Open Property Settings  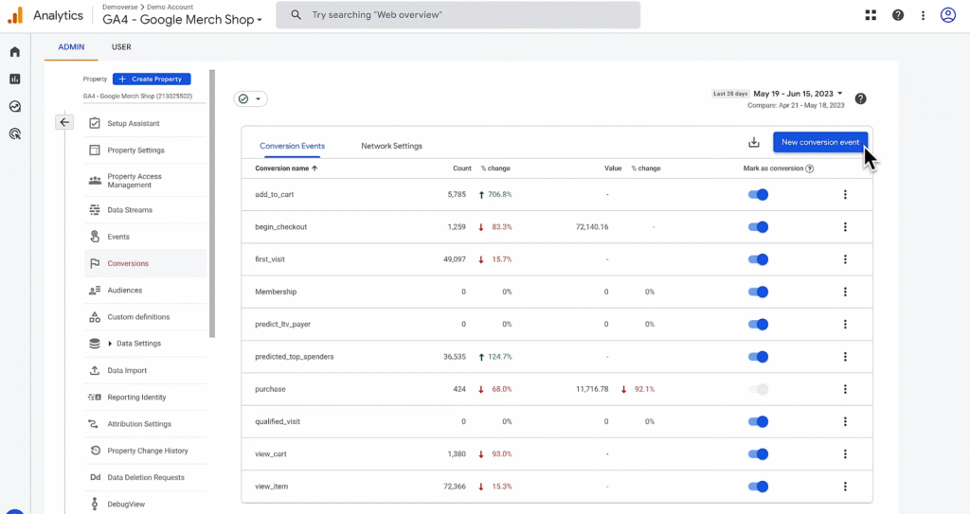(145, 151)
